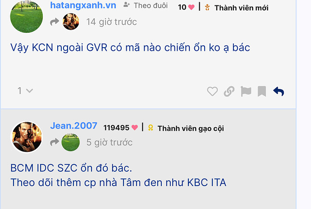
Task: Click small grass avatar beside 5 giờ trước
Action: (71, 142)
